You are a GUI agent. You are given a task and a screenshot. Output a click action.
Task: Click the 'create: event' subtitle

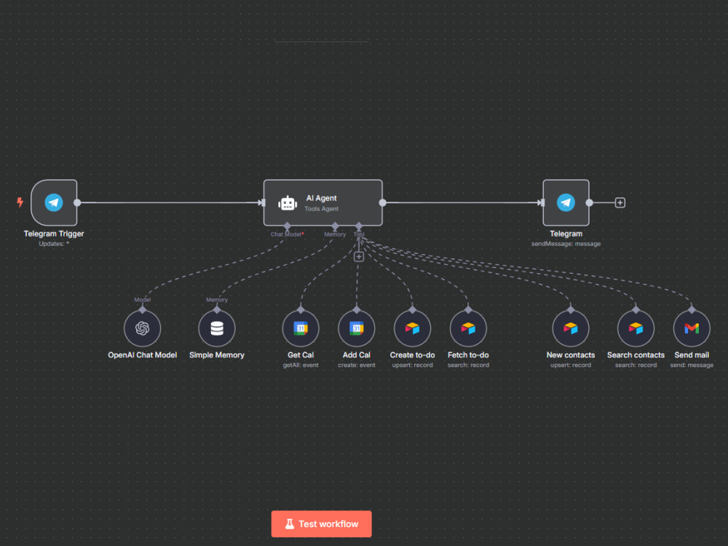[357, 365]
